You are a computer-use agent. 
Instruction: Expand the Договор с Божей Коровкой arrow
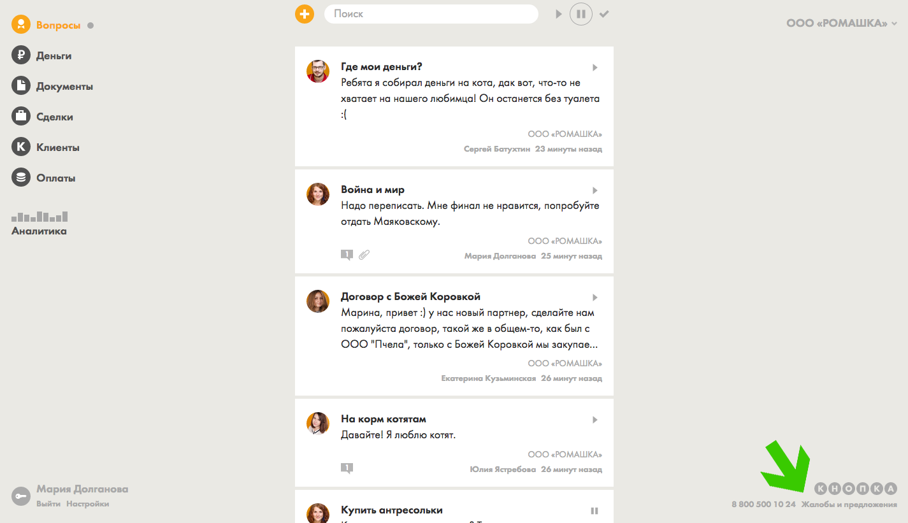point(595,297)
